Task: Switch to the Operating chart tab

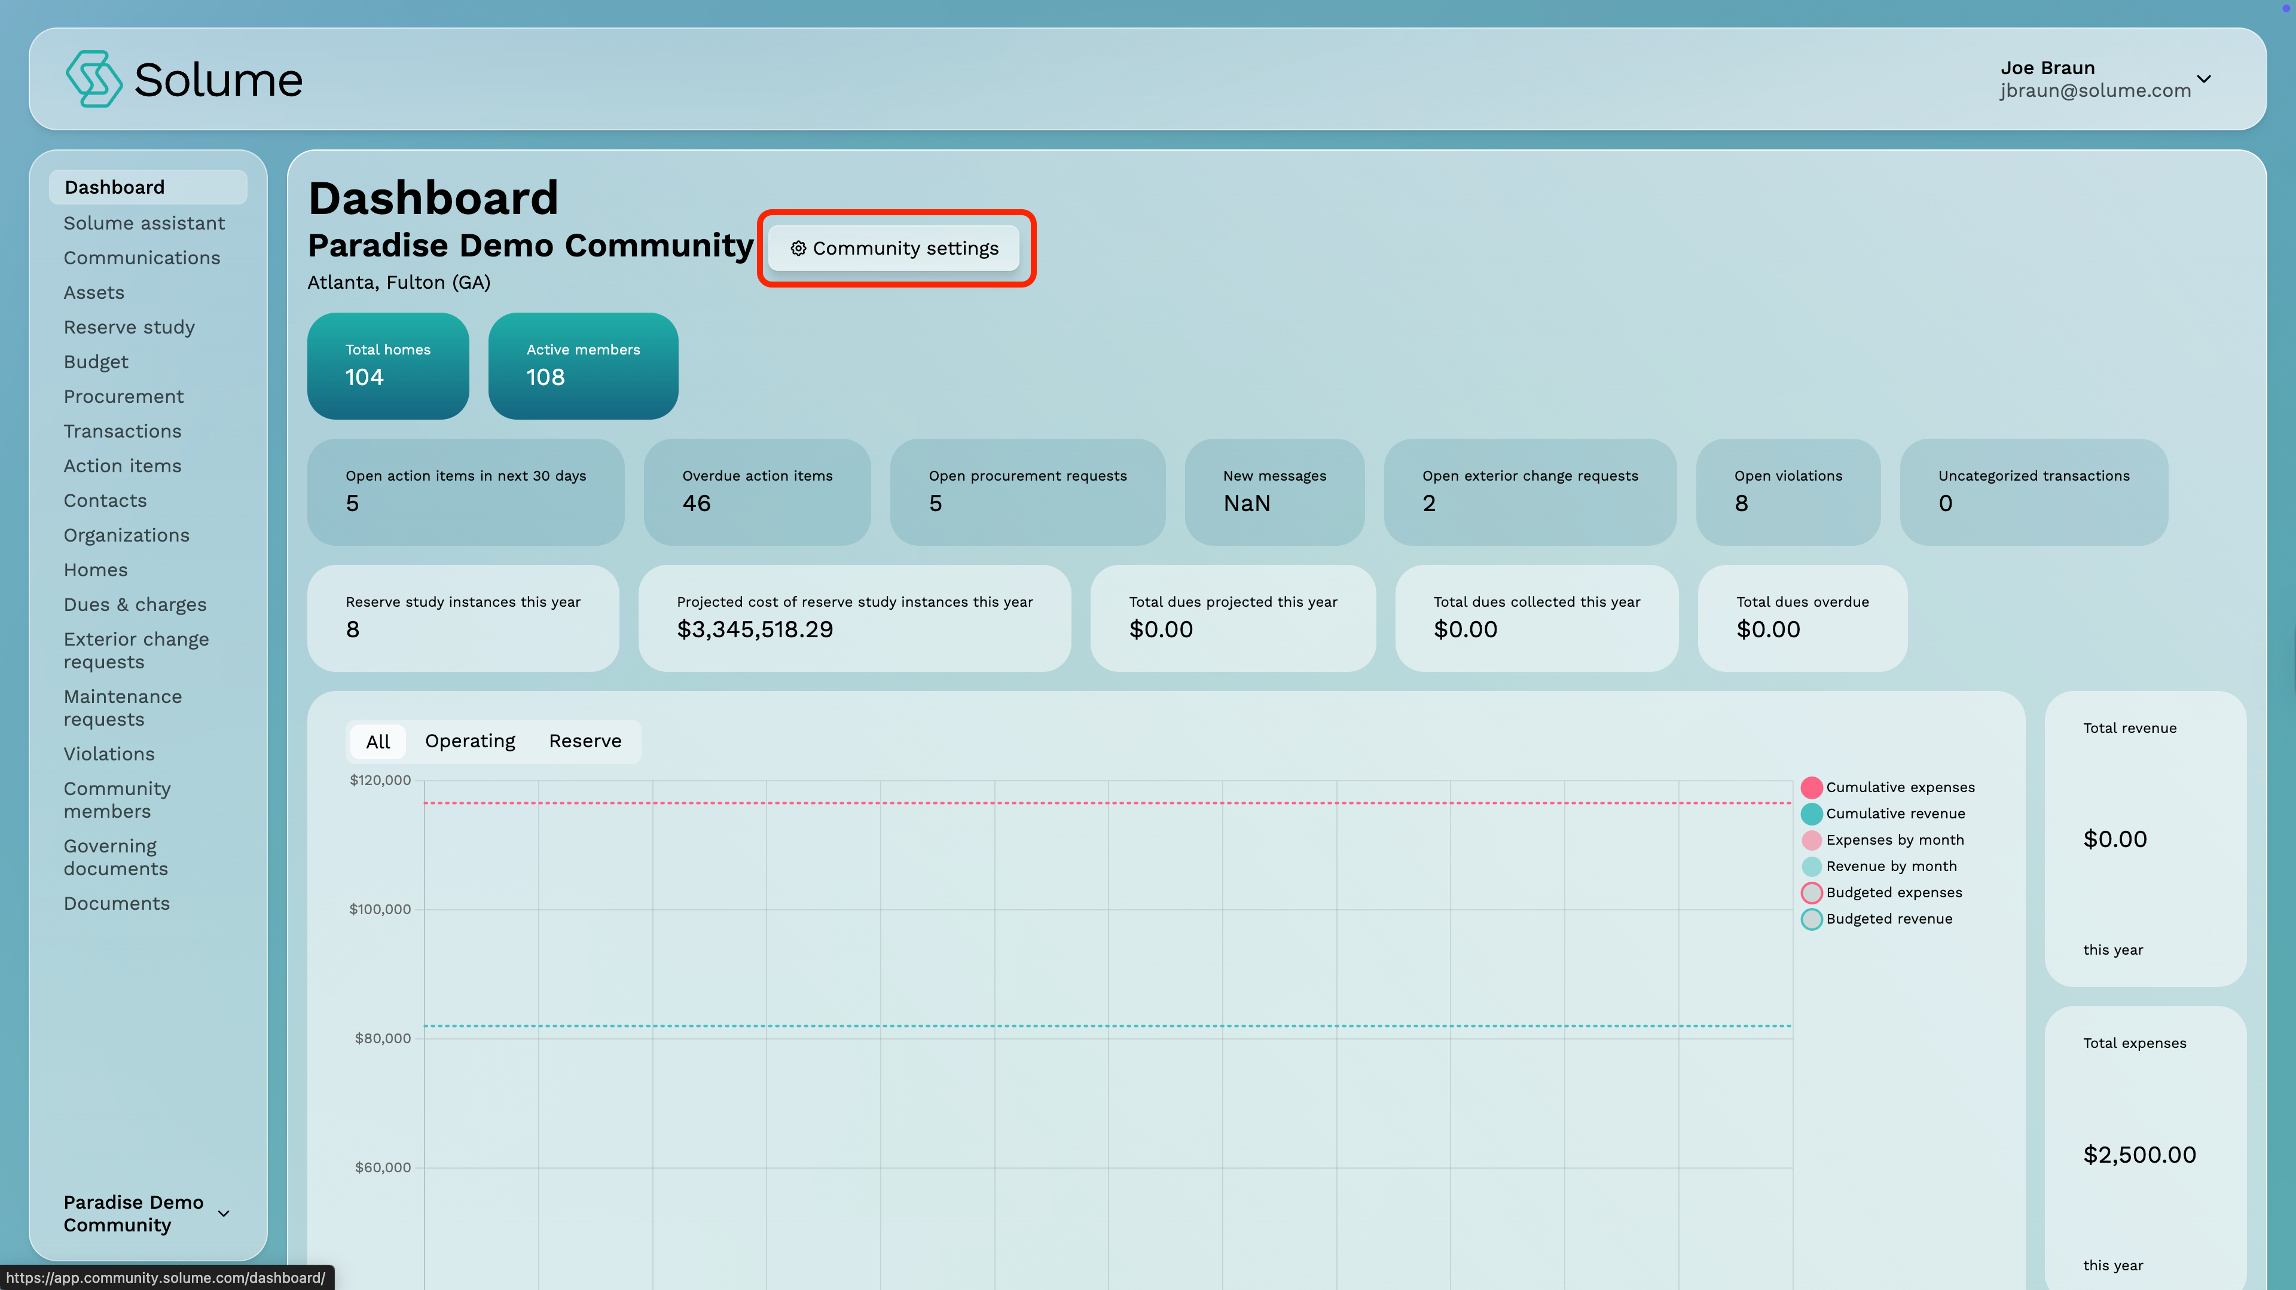Action: click(x=470, y=741)
